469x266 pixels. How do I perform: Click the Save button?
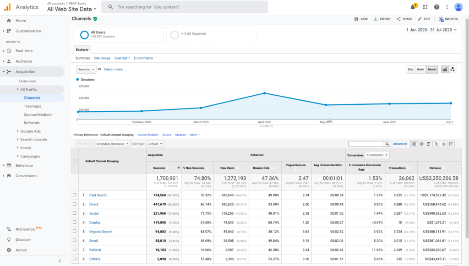click(x=361, y=19)
